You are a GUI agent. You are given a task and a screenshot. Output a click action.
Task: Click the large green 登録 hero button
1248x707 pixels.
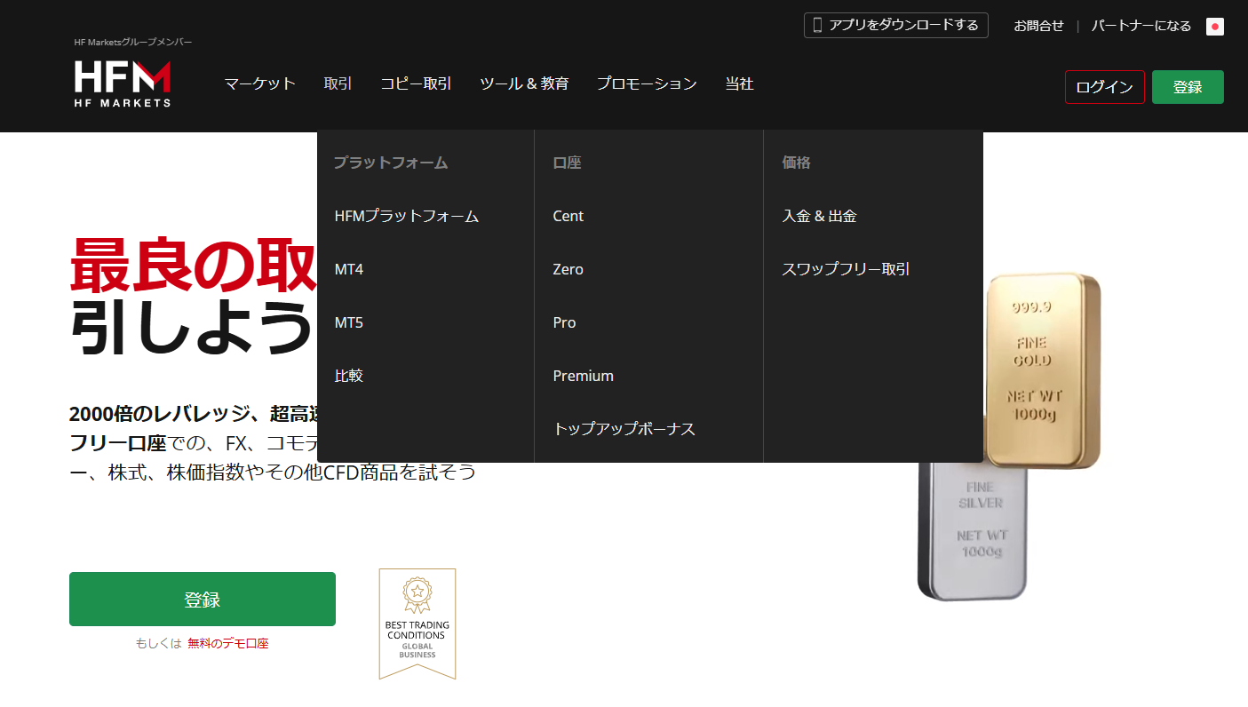coord(203,600)
